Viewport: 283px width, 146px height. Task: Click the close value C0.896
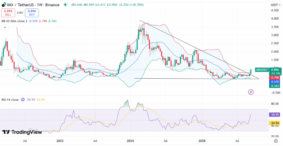tap(112, 5)
